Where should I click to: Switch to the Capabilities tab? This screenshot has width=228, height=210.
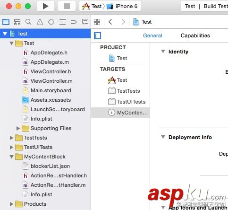pos(195,35)
